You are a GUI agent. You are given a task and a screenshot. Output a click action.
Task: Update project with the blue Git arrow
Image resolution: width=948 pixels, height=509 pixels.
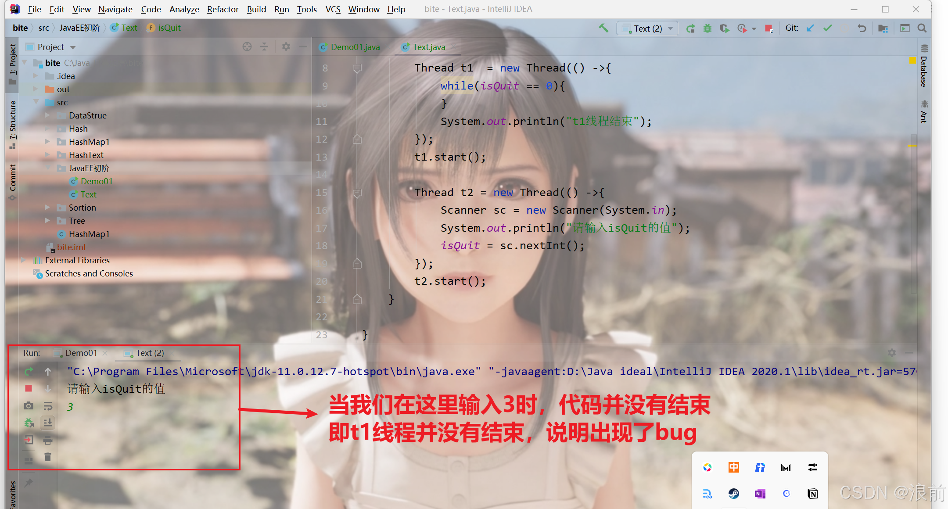pos(810,28)
